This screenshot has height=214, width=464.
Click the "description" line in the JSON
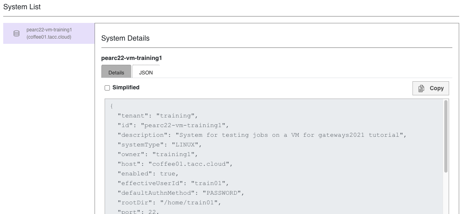point(262,135)
